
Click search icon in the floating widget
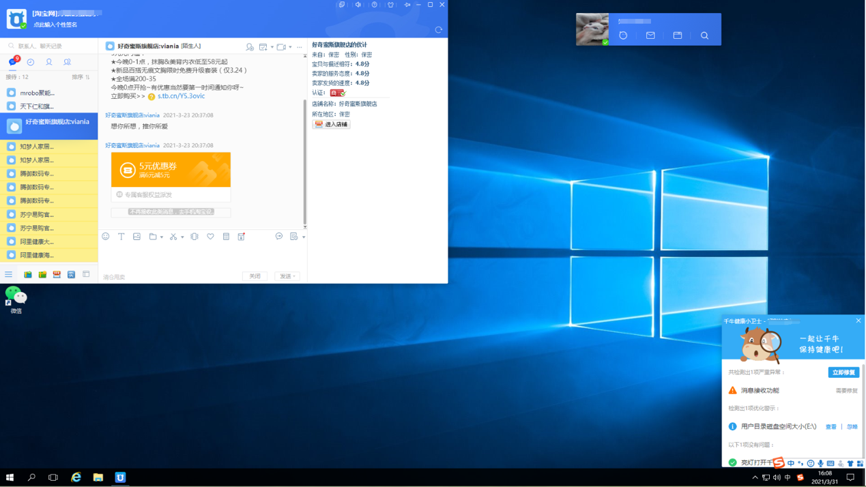(705, 35)
